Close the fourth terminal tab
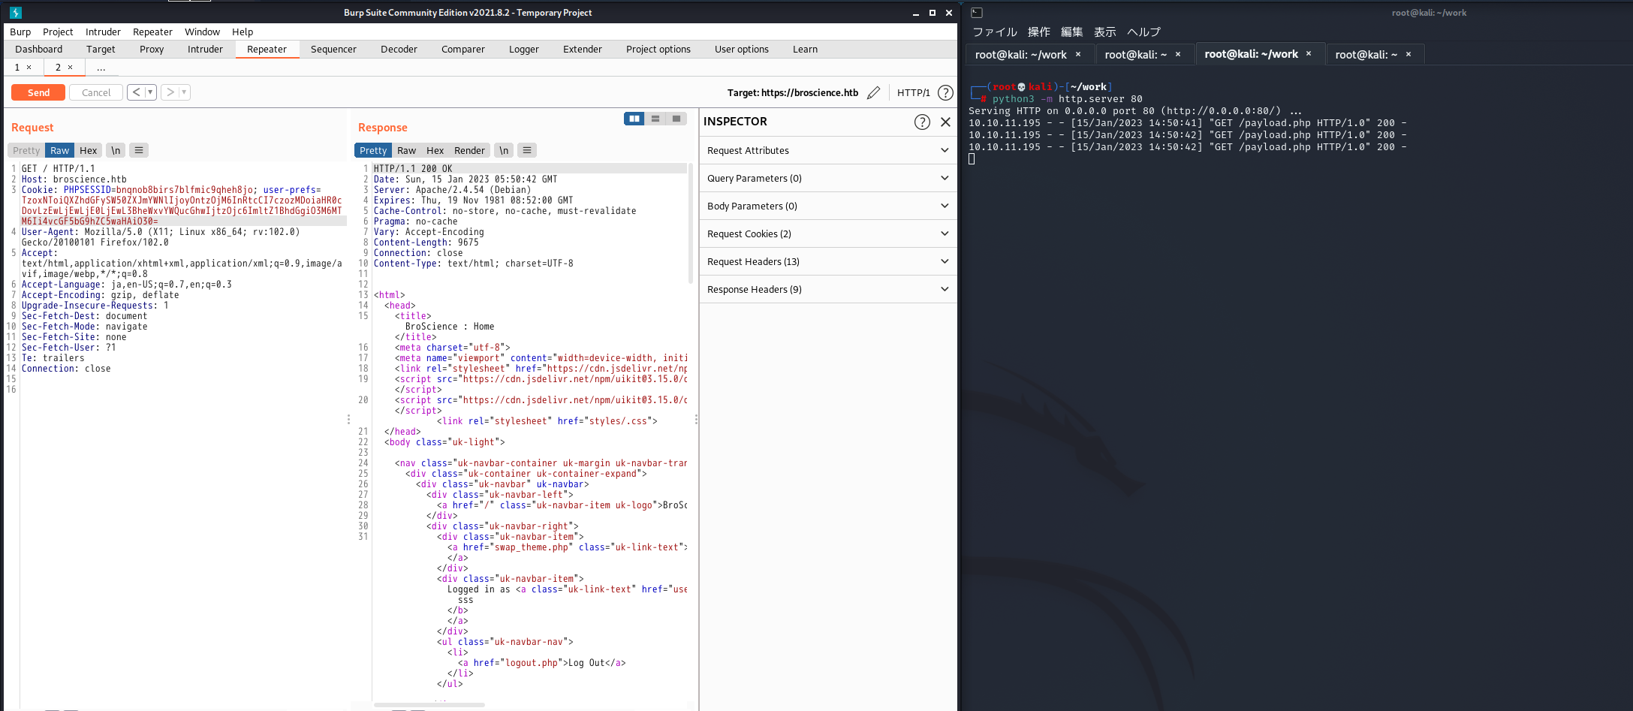 (1409, 54)
